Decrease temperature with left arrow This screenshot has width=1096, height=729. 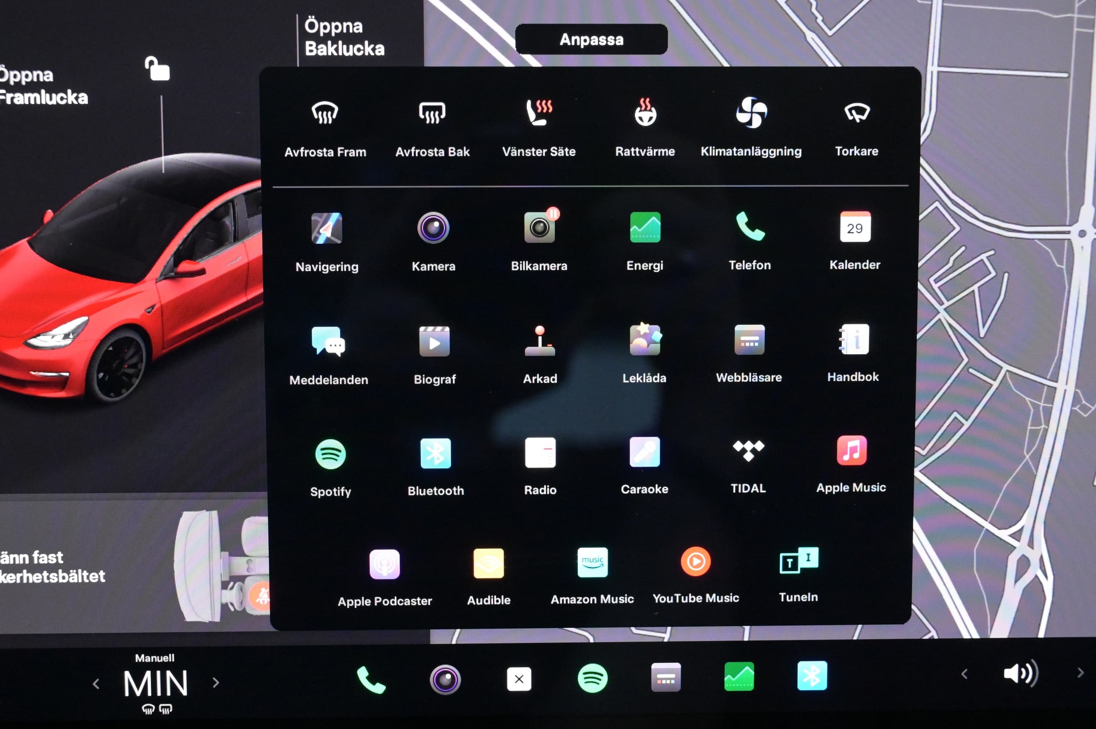click(96, 684)
